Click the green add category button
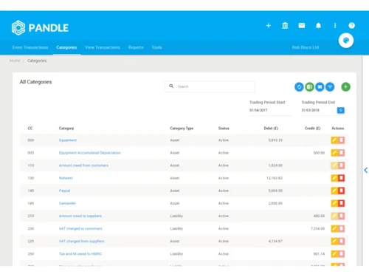The height and width of the screenshot is (277, 369). point(346,87)
